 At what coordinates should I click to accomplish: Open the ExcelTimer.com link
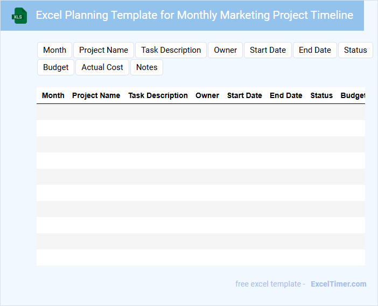pyautogui.click(x=338, y=284)
